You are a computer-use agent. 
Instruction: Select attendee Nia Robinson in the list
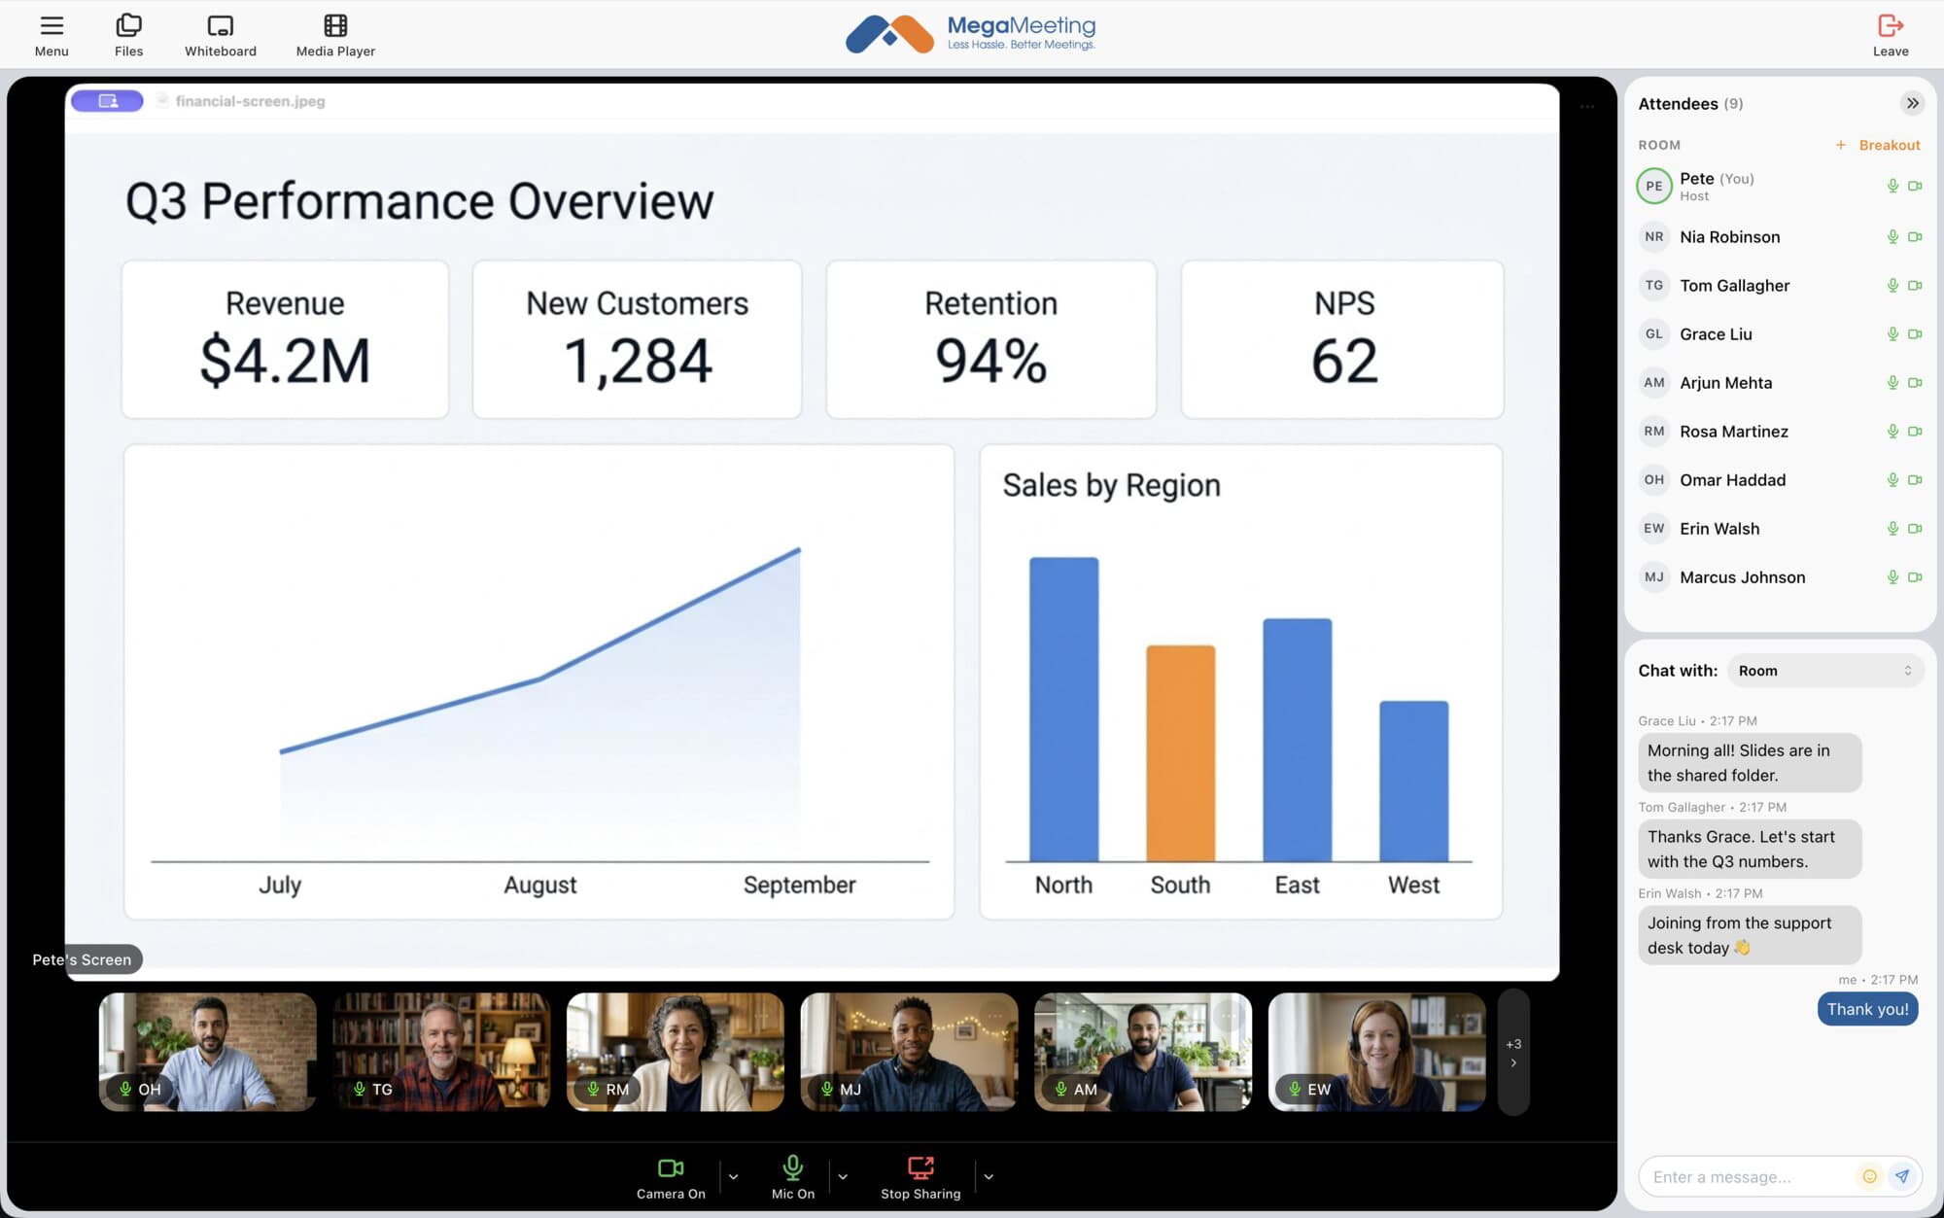1779,236
